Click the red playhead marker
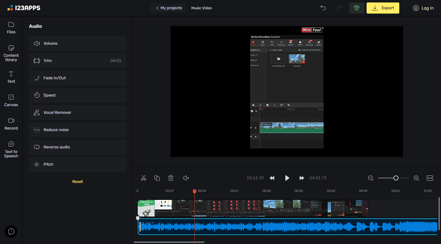This screenshot has width=441, height=244. click(x=195, y=192)
